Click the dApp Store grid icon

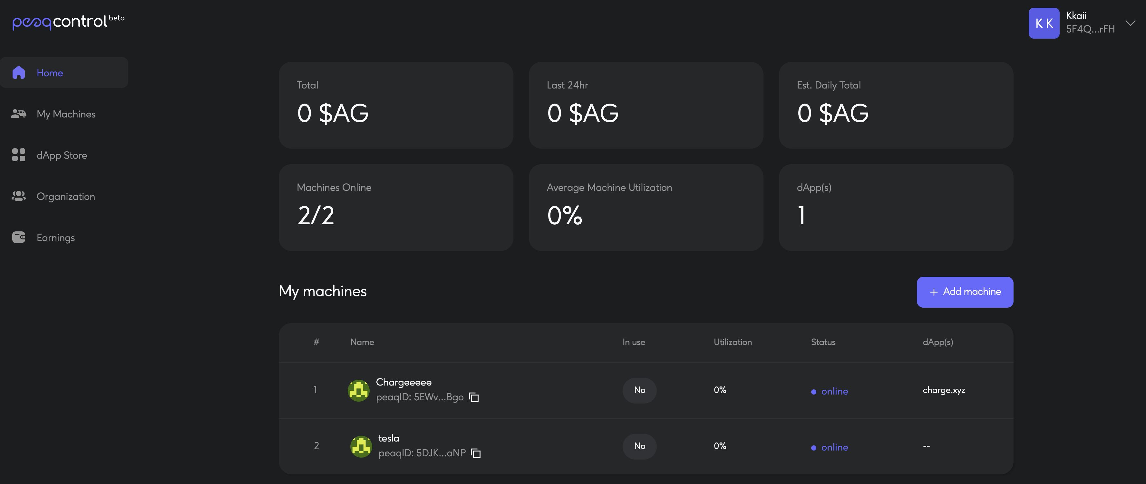19,155
